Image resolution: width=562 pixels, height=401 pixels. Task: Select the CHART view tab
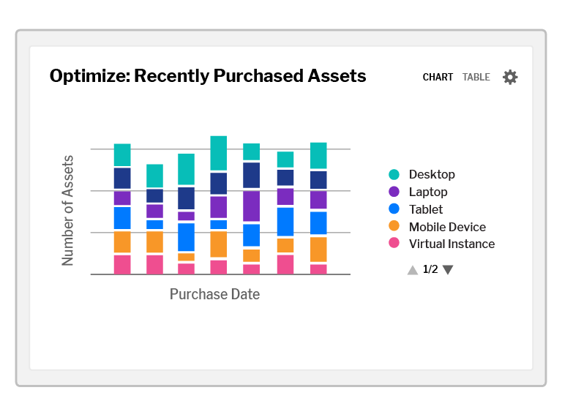pos(438,77)
